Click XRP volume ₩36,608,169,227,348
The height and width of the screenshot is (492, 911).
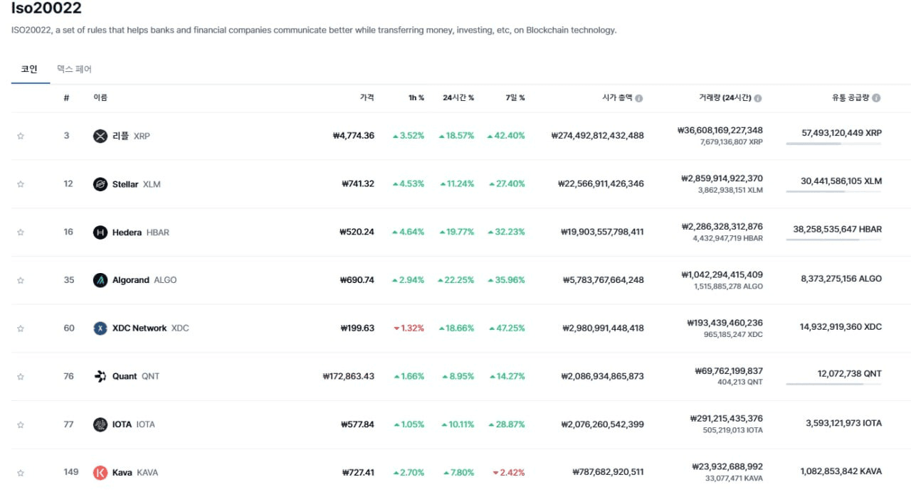click(720, 130)
